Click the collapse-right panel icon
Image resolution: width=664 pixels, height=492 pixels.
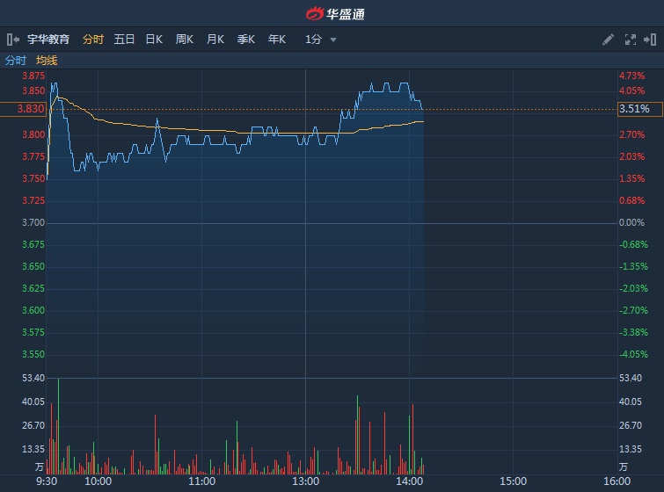pyautogui.click(x=651, y=40)
